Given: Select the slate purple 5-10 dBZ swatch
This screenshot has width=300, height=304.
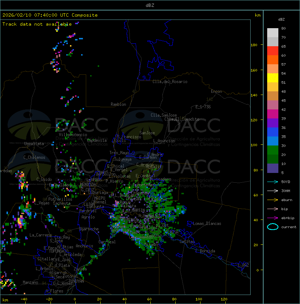Looking at the screenshot, I should pos(273,168).
